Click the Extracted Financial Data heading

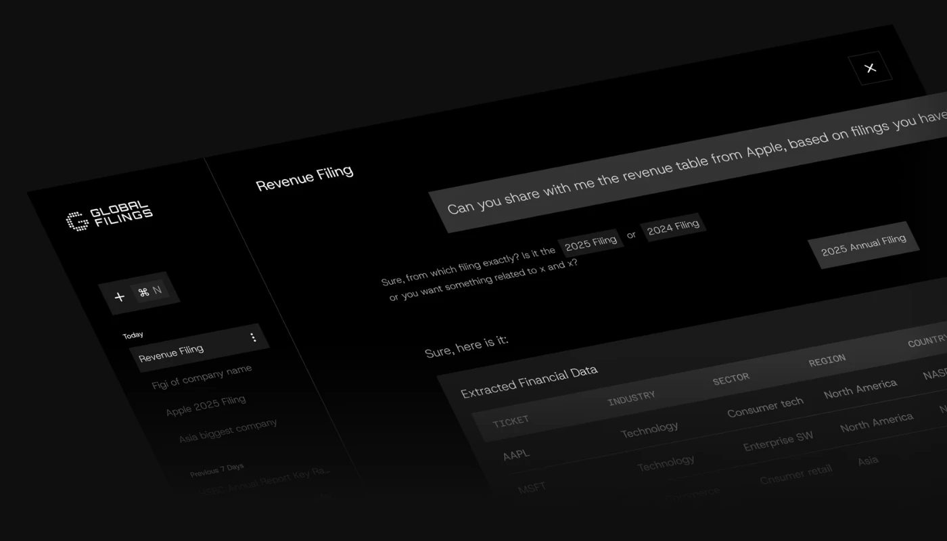coord(529,381)
